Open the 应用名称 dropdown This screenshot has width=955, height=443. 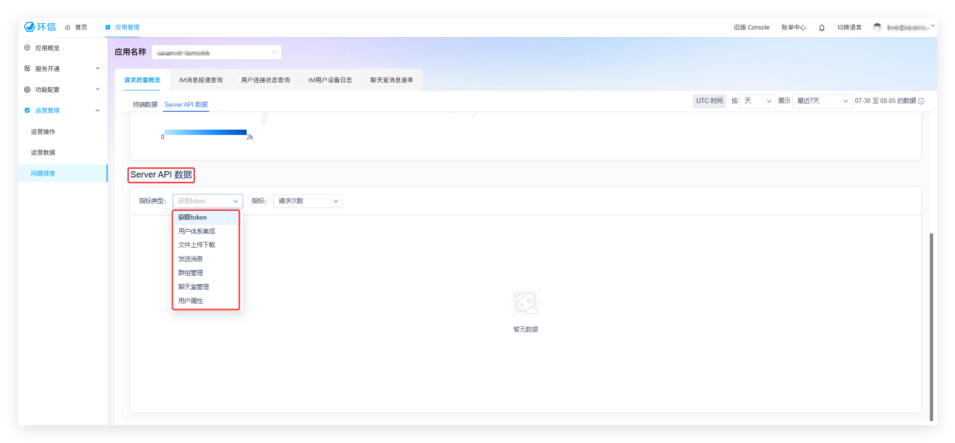216,52
